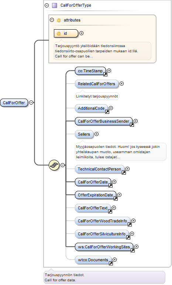Click the 'Call for offer data.' annotation
Viewport: 172px width, 285px height.
tap(60, 280)
